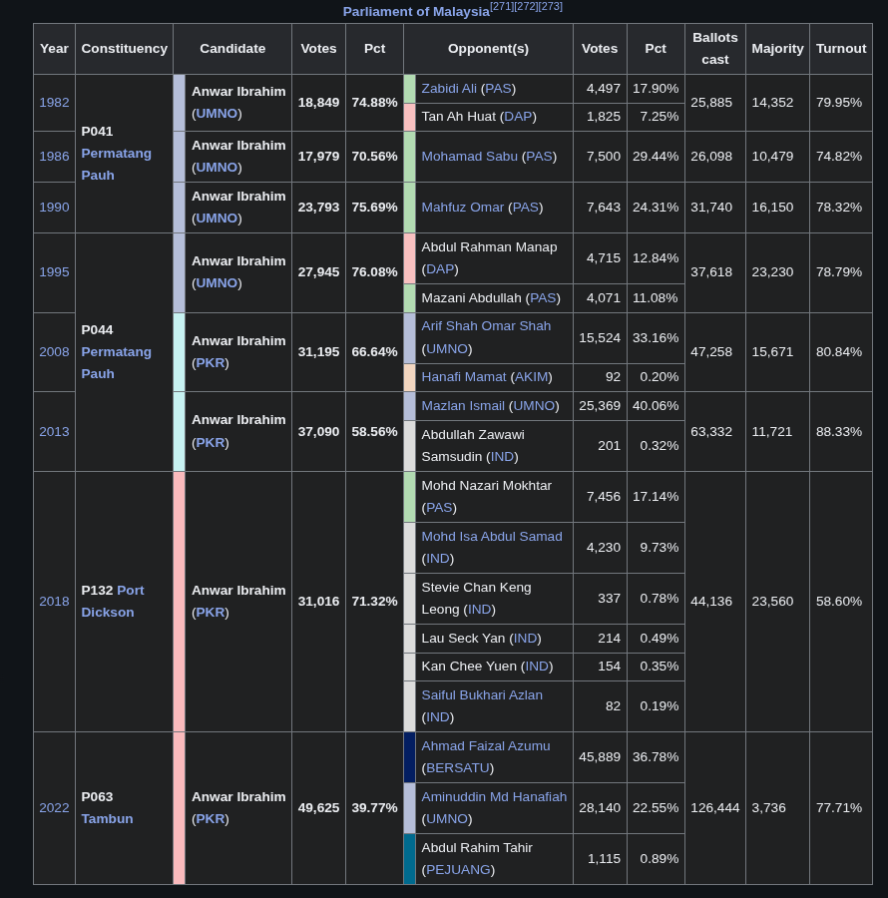Open the Mohamad Sabu opponent link
888x898 pixels.
tap(470, 157)
